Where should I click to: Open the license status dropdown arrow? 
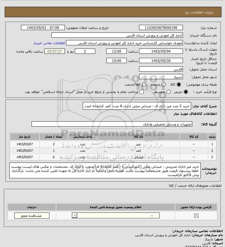[75, 215]
